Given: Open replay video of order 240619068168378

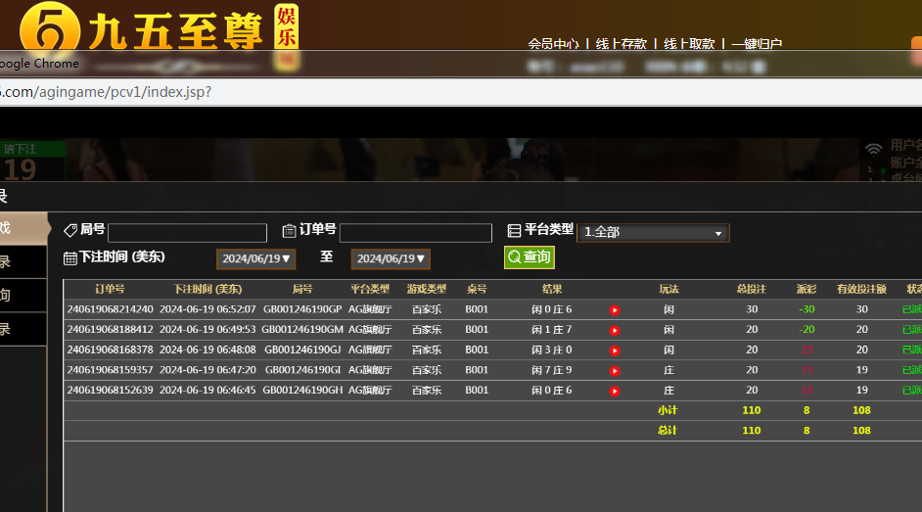Looking at the screenshot, I should 615,350.
